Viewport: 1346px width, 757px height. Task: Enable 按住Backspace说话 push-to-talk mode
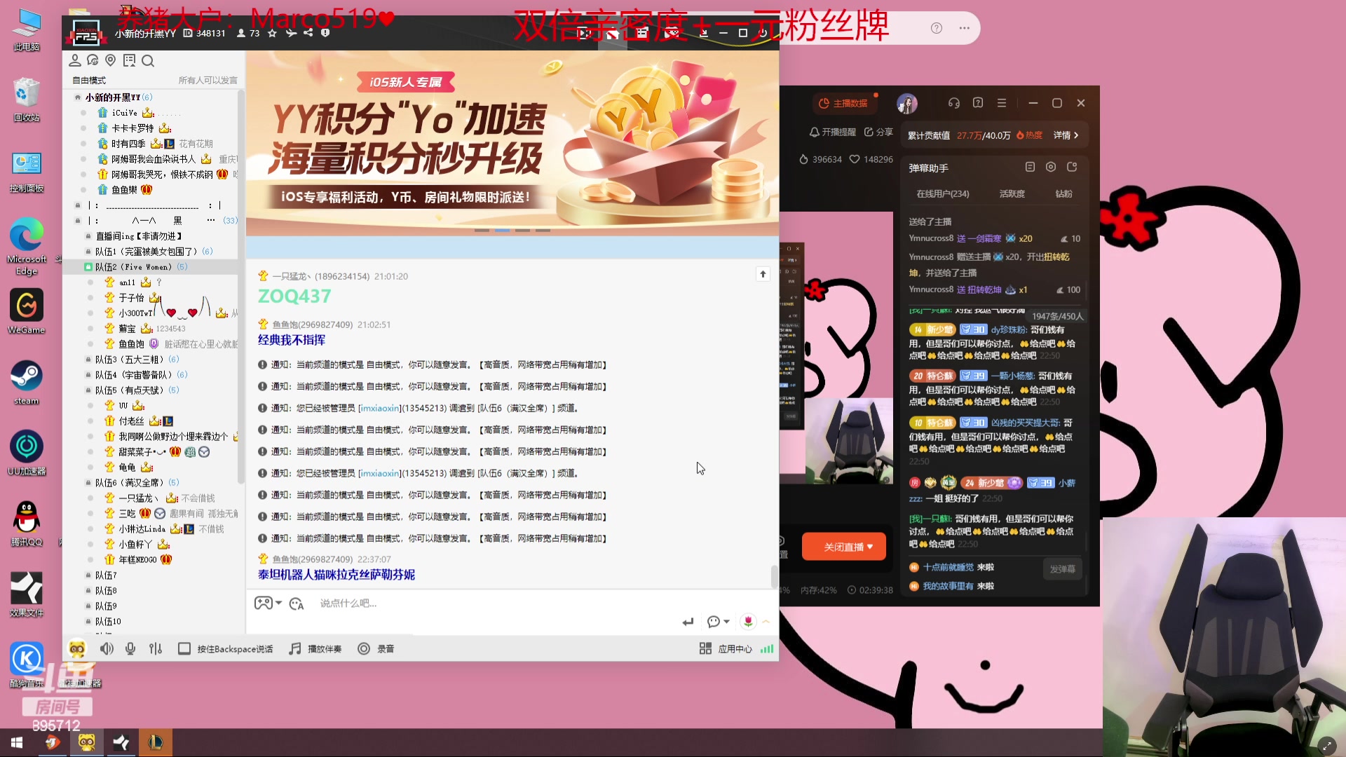[x=224, y=648]
